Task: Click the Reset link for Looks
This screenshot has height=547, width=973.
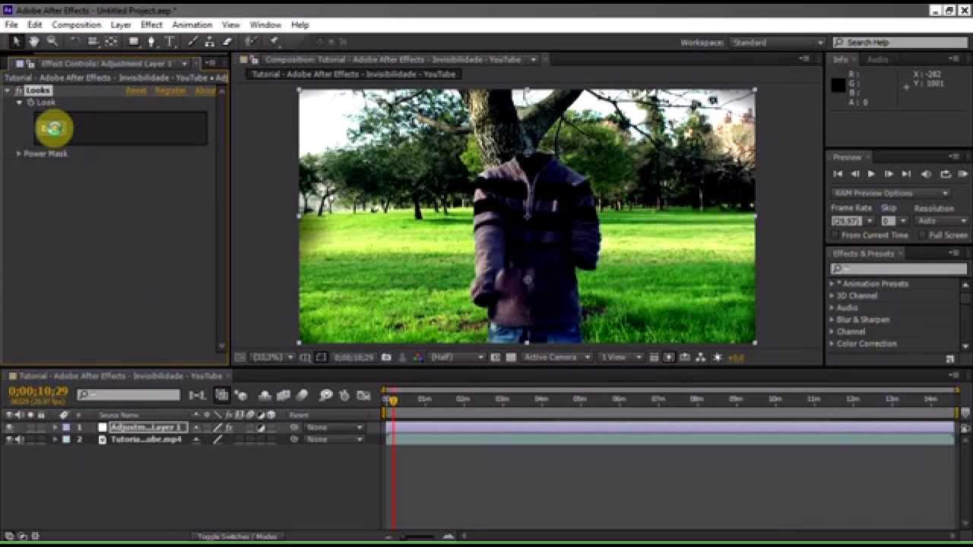Action: (x=136, y=90)
